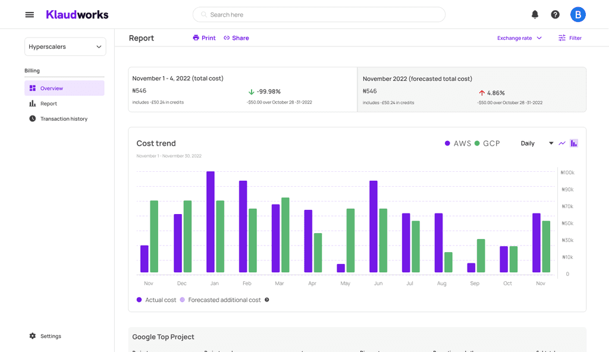
Task: Click forecasted cost info icon
Action: tap(267, 300)
